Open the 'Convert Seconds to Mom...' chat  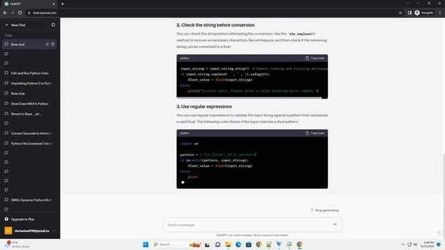(29, 133)
